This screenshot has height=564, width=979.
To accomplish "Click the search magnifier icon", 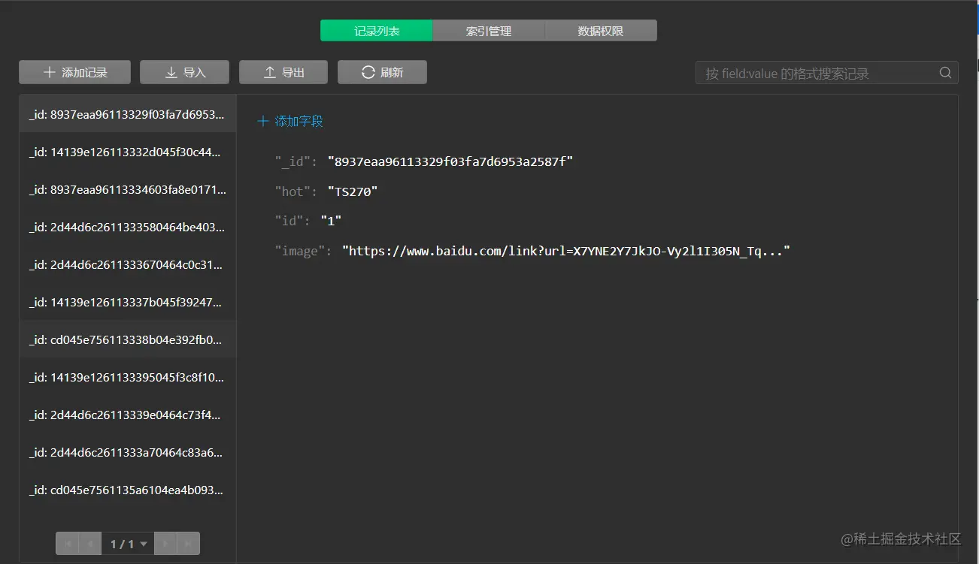I will click(945, 73).
